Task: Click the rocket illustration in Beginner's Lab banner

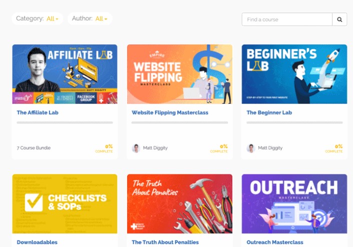Action: (x=333, y=55)
